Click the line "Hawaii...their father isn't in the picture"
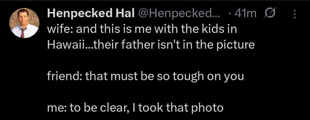This screenshot has height=120, width=310. pyautogui.click(x=151, y=45)
